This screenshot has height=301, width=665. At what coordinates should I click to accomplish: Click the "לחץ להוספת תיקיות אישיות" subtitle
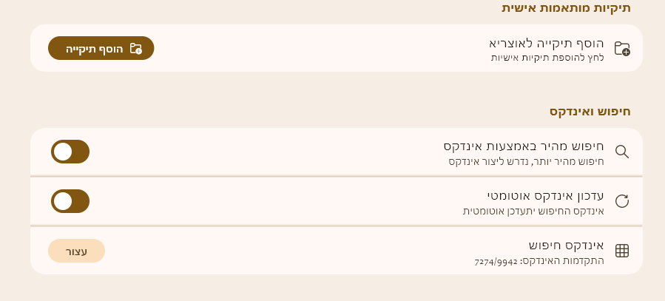[547, 57]
